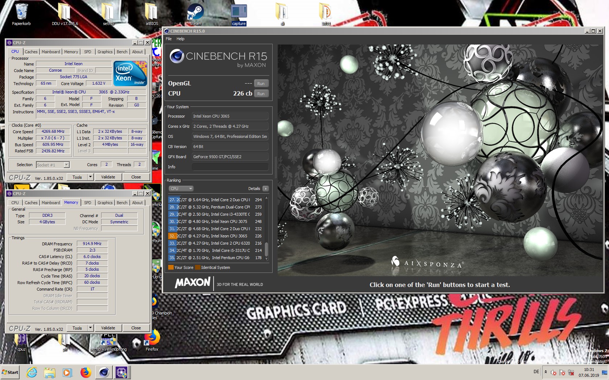The image size is (609, 380).
Task: Open the CPU ranking dropdown
Action: (x=181, y=189)
